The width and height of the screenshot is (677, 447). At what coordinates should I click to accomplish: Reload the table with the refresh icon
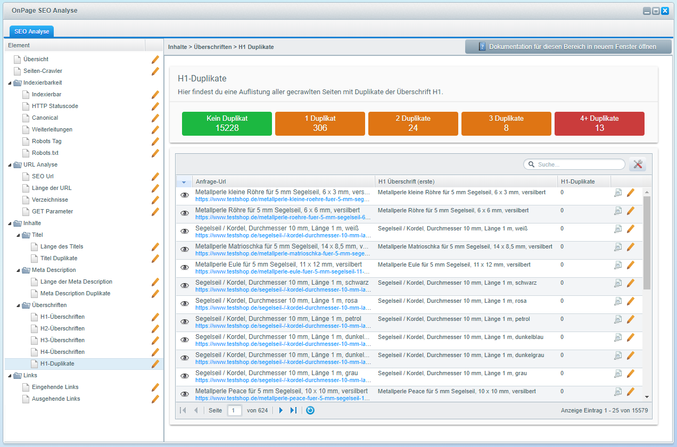coord(310,410)
